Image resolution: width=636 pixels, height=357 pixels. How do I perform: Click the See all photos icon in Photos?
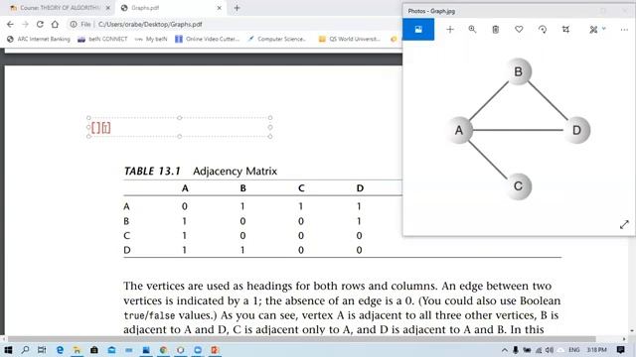click(418, 29)
